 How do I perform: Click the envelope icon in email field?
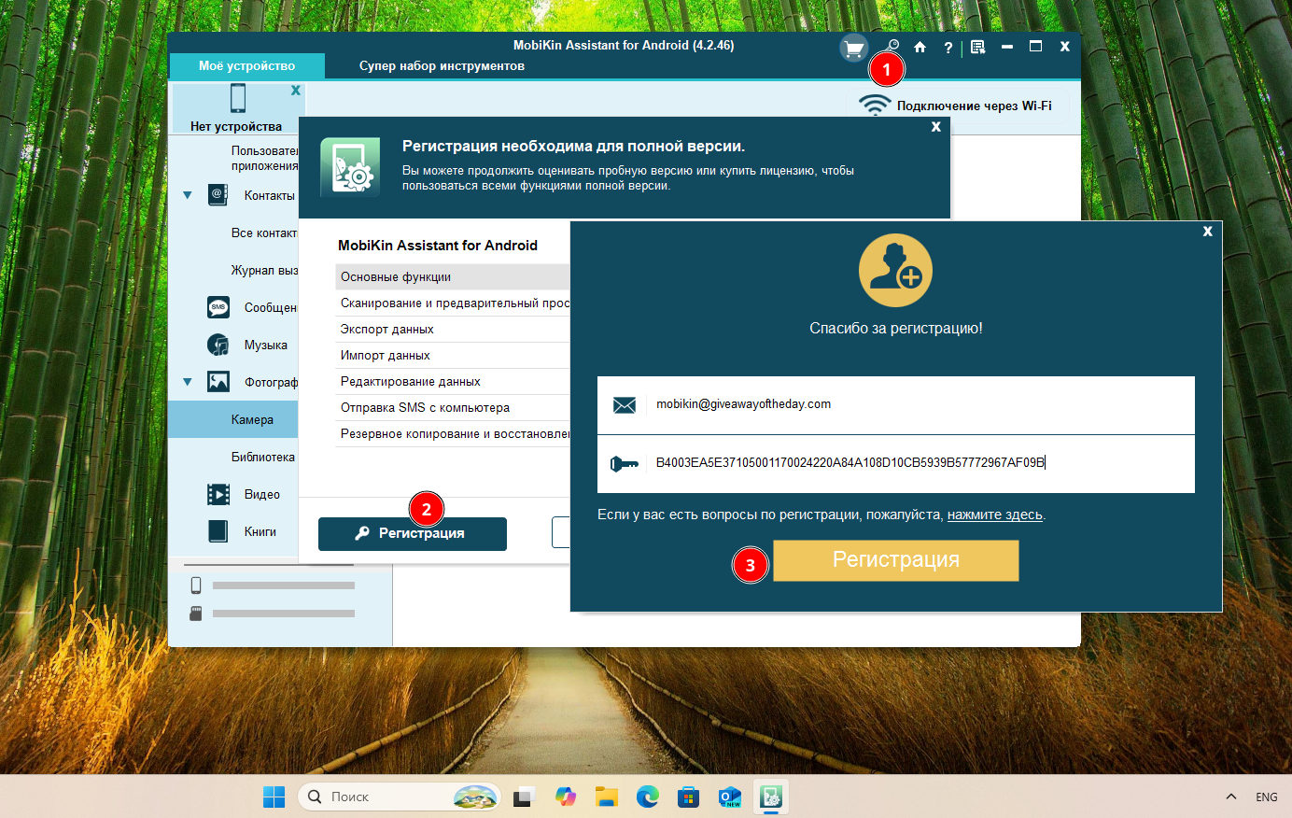click(625, 404)
